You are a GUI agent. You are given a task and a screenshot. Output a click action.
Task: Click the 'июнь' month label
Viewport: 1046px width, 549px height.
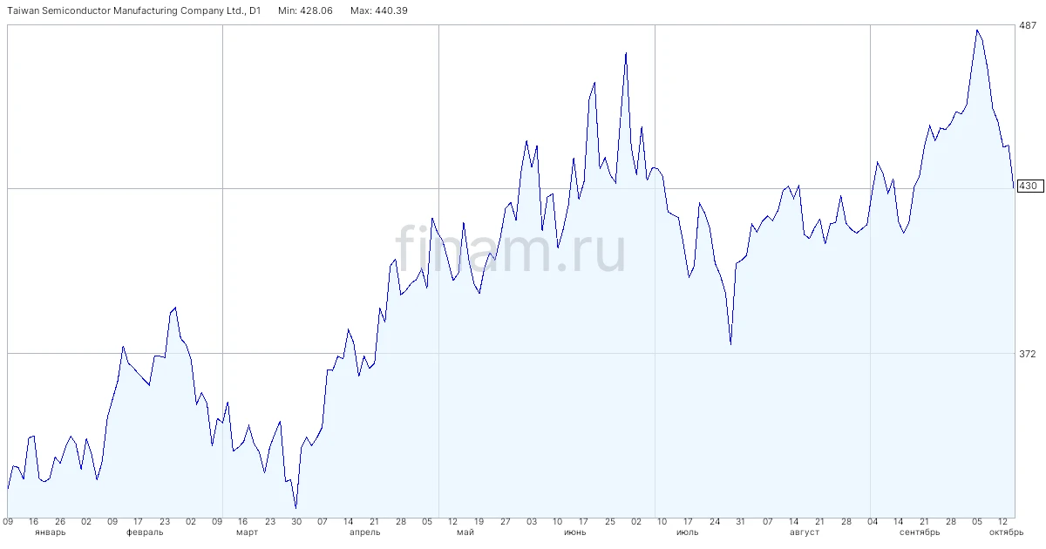pyautogui.click(x=574, y=532)
